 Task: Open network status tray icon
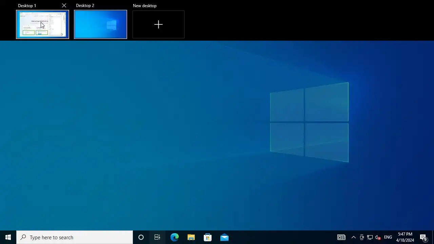click(370, 237)
